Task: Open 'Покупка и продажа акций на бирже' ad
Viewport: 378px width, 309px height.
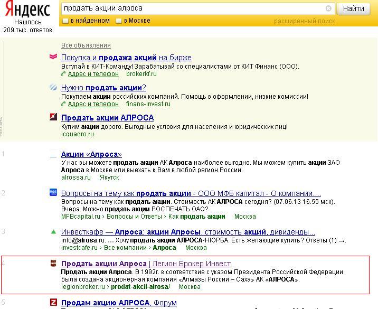Action: click(126, 58)
